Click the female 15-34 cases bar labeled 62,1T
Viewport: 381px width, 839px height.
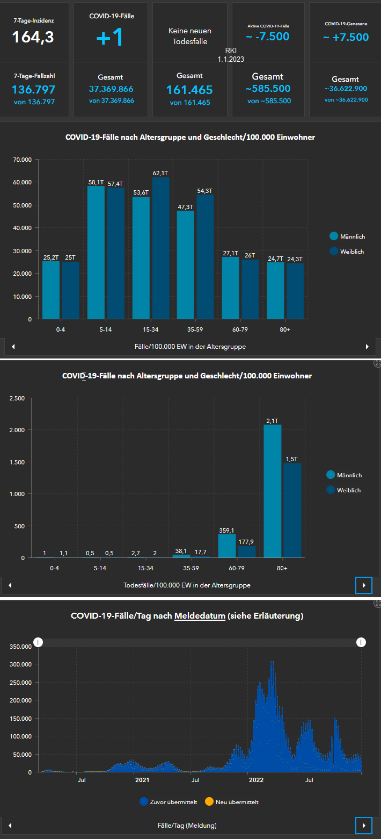click(x=160, y=247)
